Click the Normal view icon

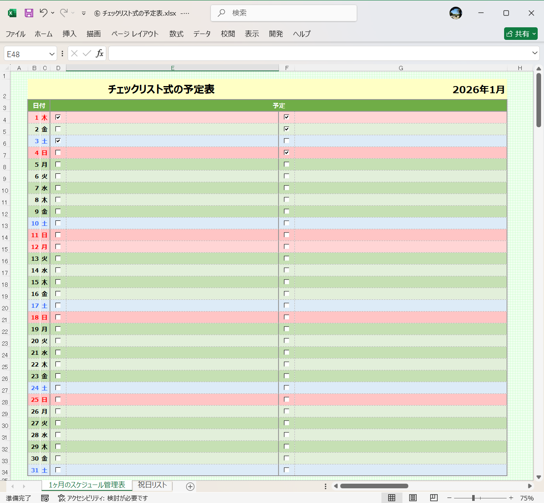(392, 498)
